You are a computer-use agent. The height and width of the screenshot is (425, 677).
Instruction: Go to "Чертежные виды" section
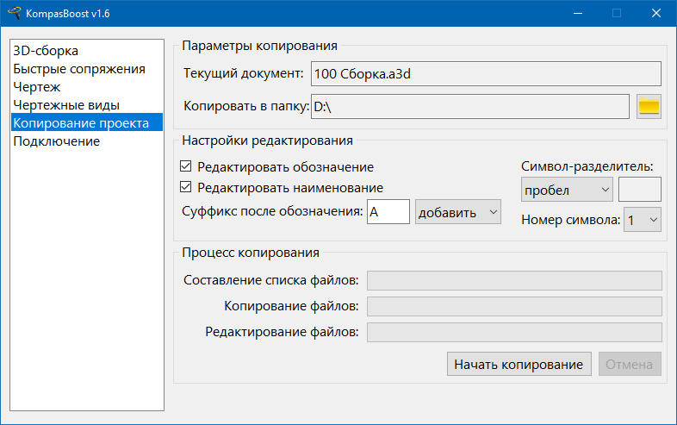(66, 105)
